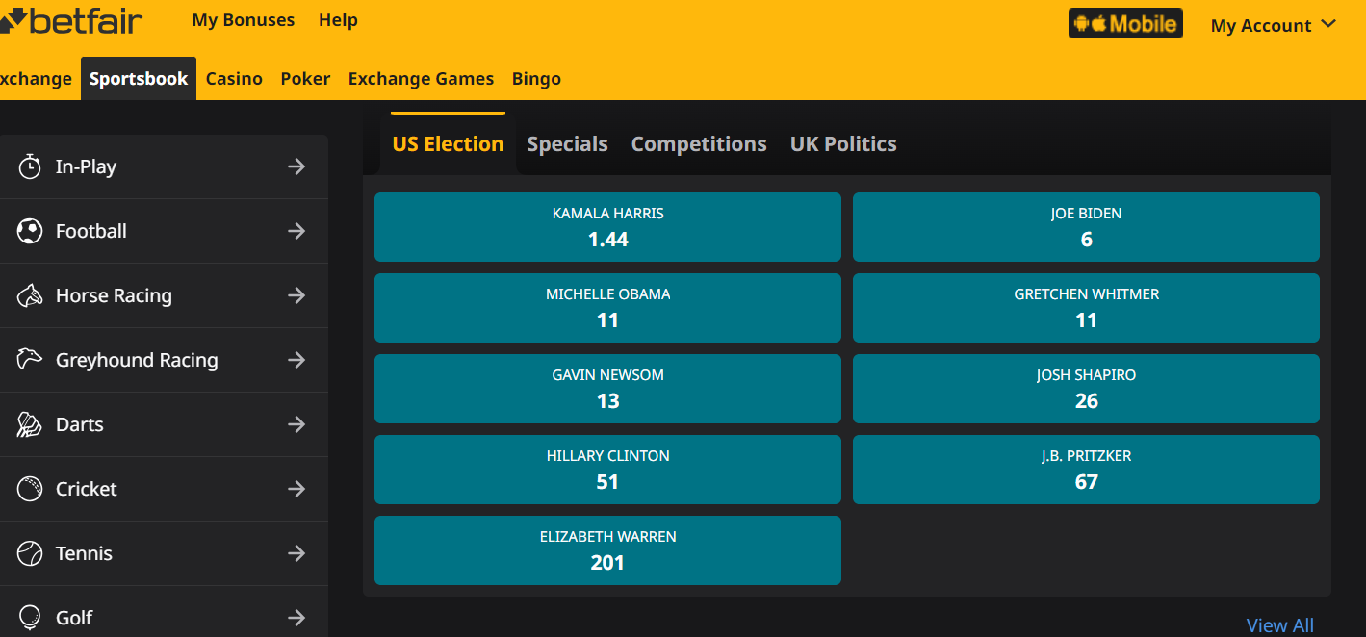Switch to the US Election tab

pyautogui.click(x=448, y=144)
